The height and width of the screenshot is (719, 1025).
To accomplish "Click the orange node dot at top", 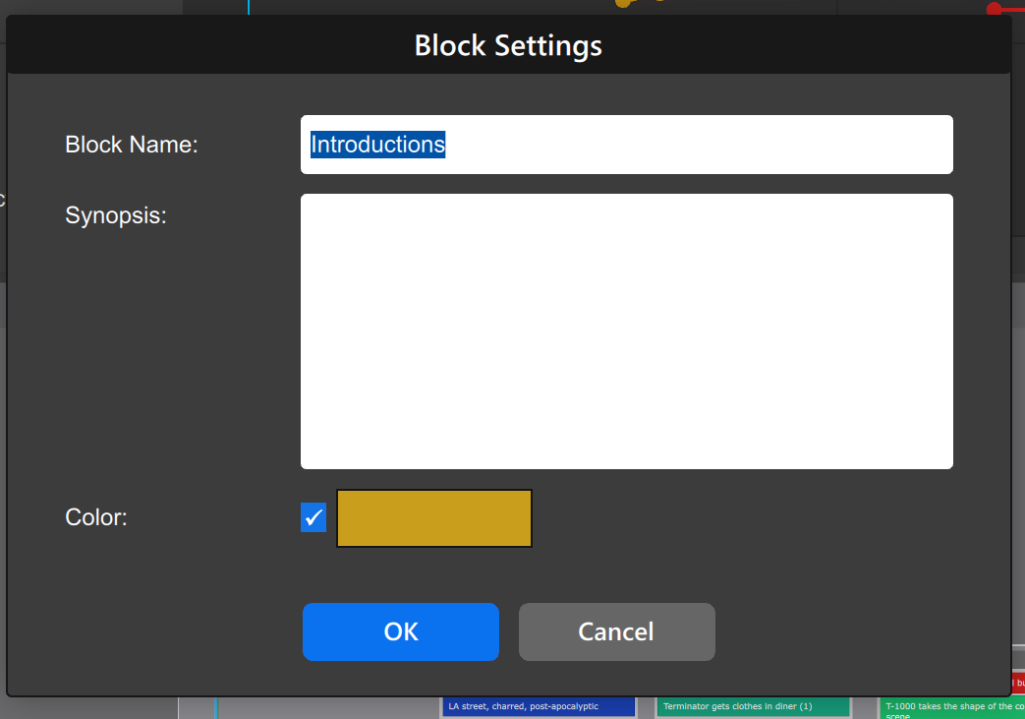I will tap(623, 3).
